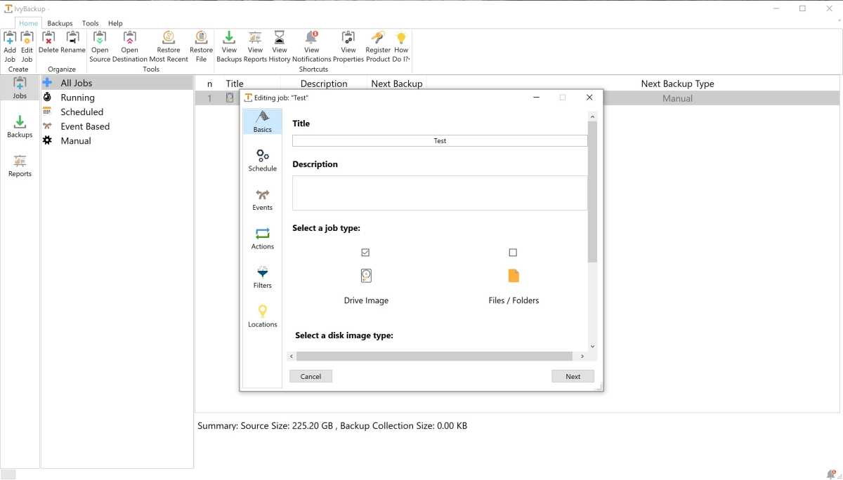Open Schedule section in job editor

click(263, 161)
